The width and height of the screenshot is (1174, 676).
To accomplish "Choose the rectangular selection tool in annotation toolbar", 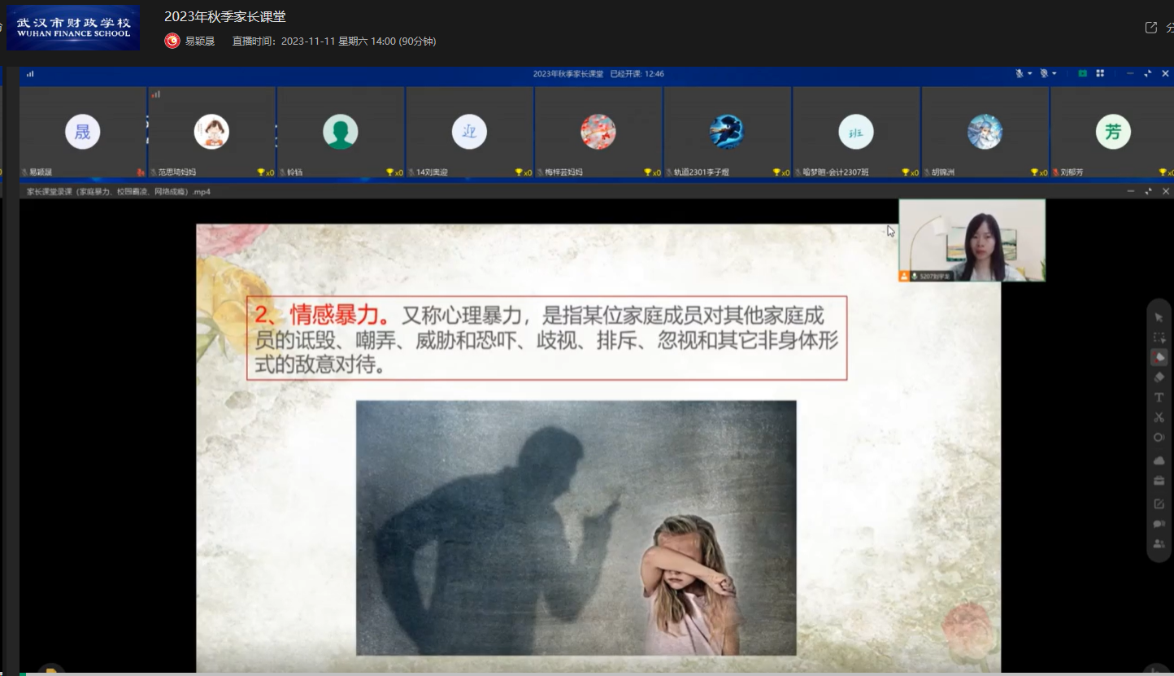I will click(1159, 338).
